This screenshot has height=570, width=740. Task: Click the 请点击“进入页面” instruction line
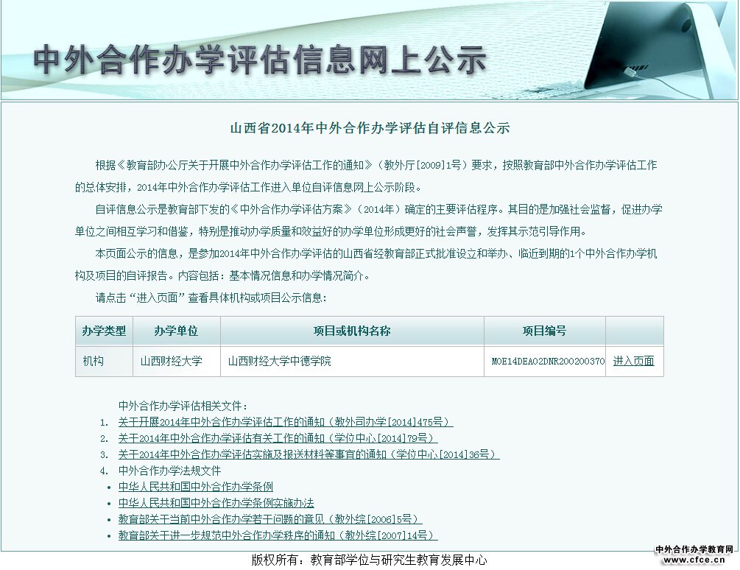pyautogui.click(x=211, y=298)
